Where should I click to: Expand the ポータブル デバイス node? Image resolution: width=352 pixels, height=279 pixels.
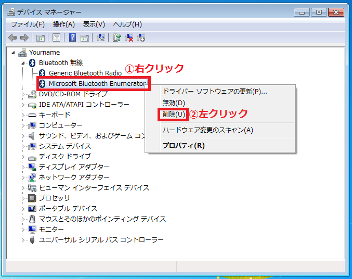pyautogui.click(x=23, y=209)
